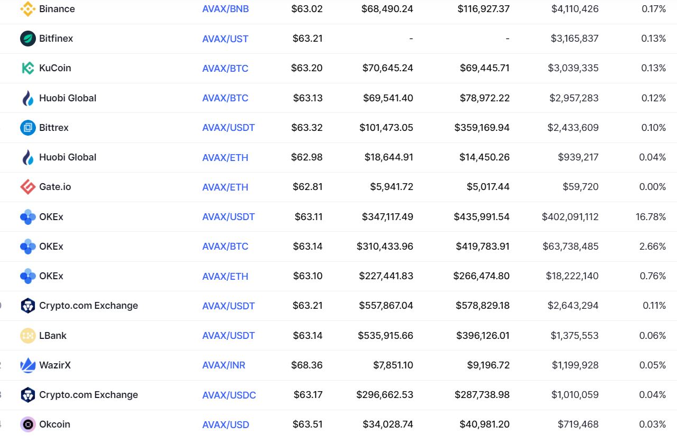677x436 pixels.
Task: Click the Binance logo icon
Action: pyautogui.click(x=27, y=9)
